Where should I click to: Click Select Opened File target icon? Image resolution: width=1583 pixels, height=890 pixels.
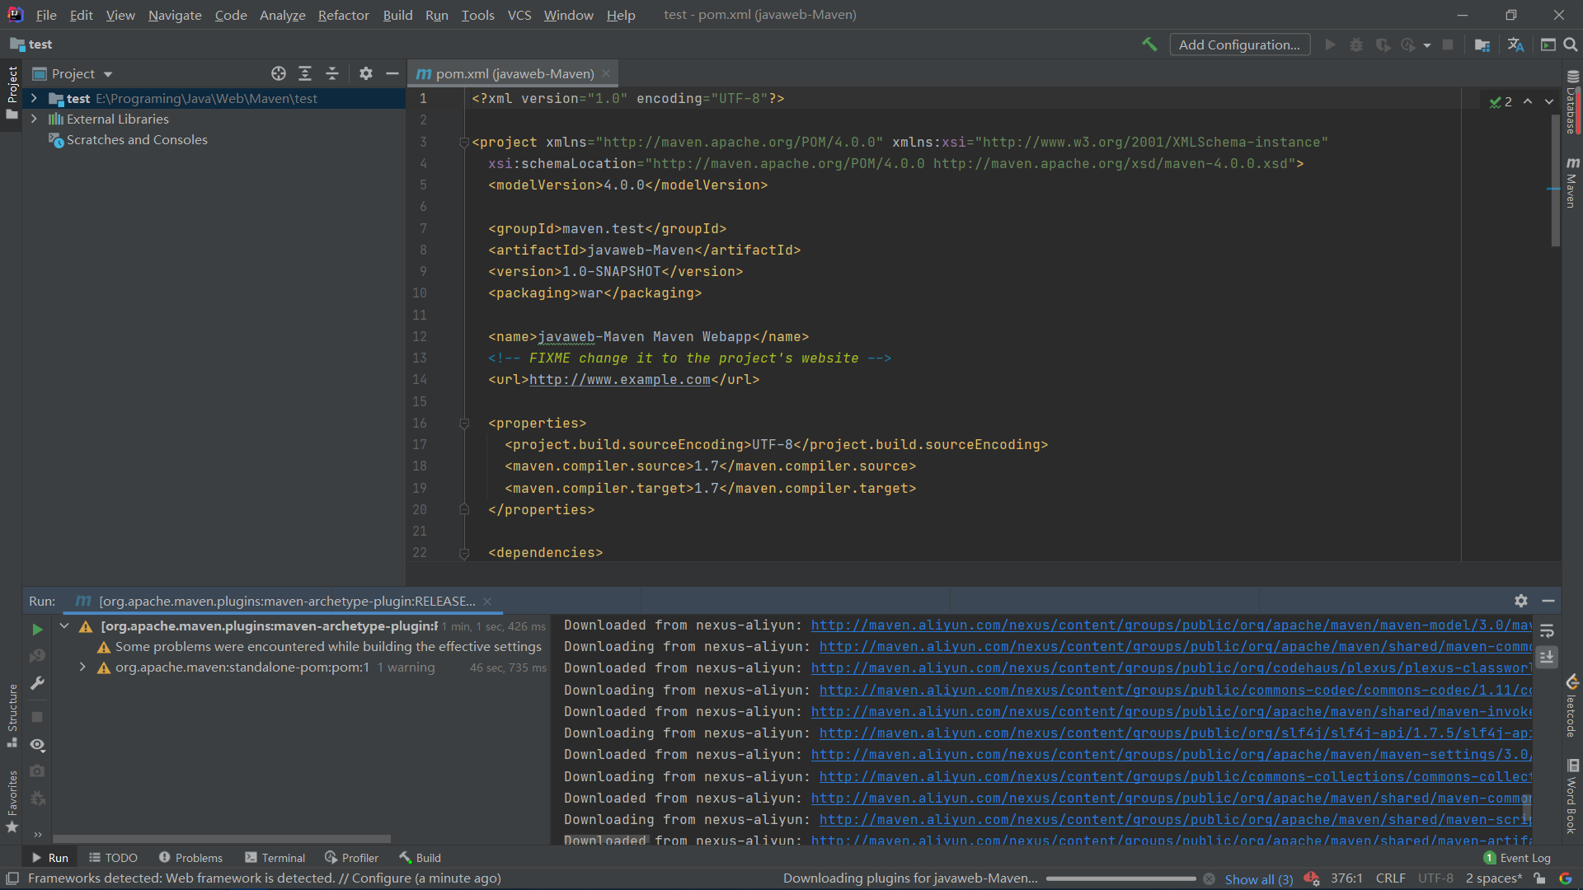tap(279, 73)
